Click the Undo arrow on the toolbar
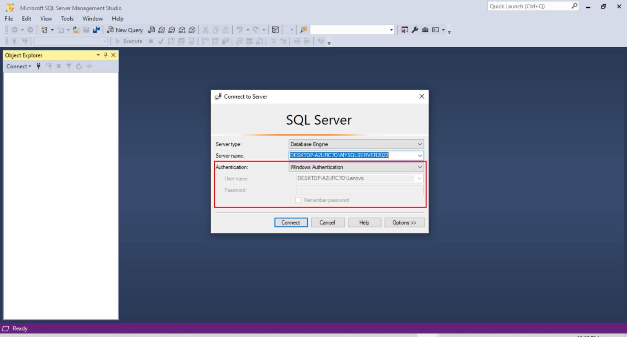Viewport: 627px width, 337px height. click(x=239, y=29)
